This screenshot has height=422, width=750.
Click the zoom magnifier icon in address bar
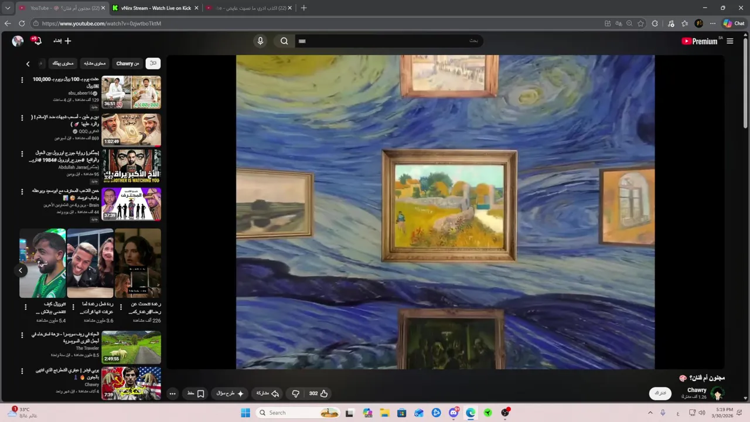tap(629, 23)
